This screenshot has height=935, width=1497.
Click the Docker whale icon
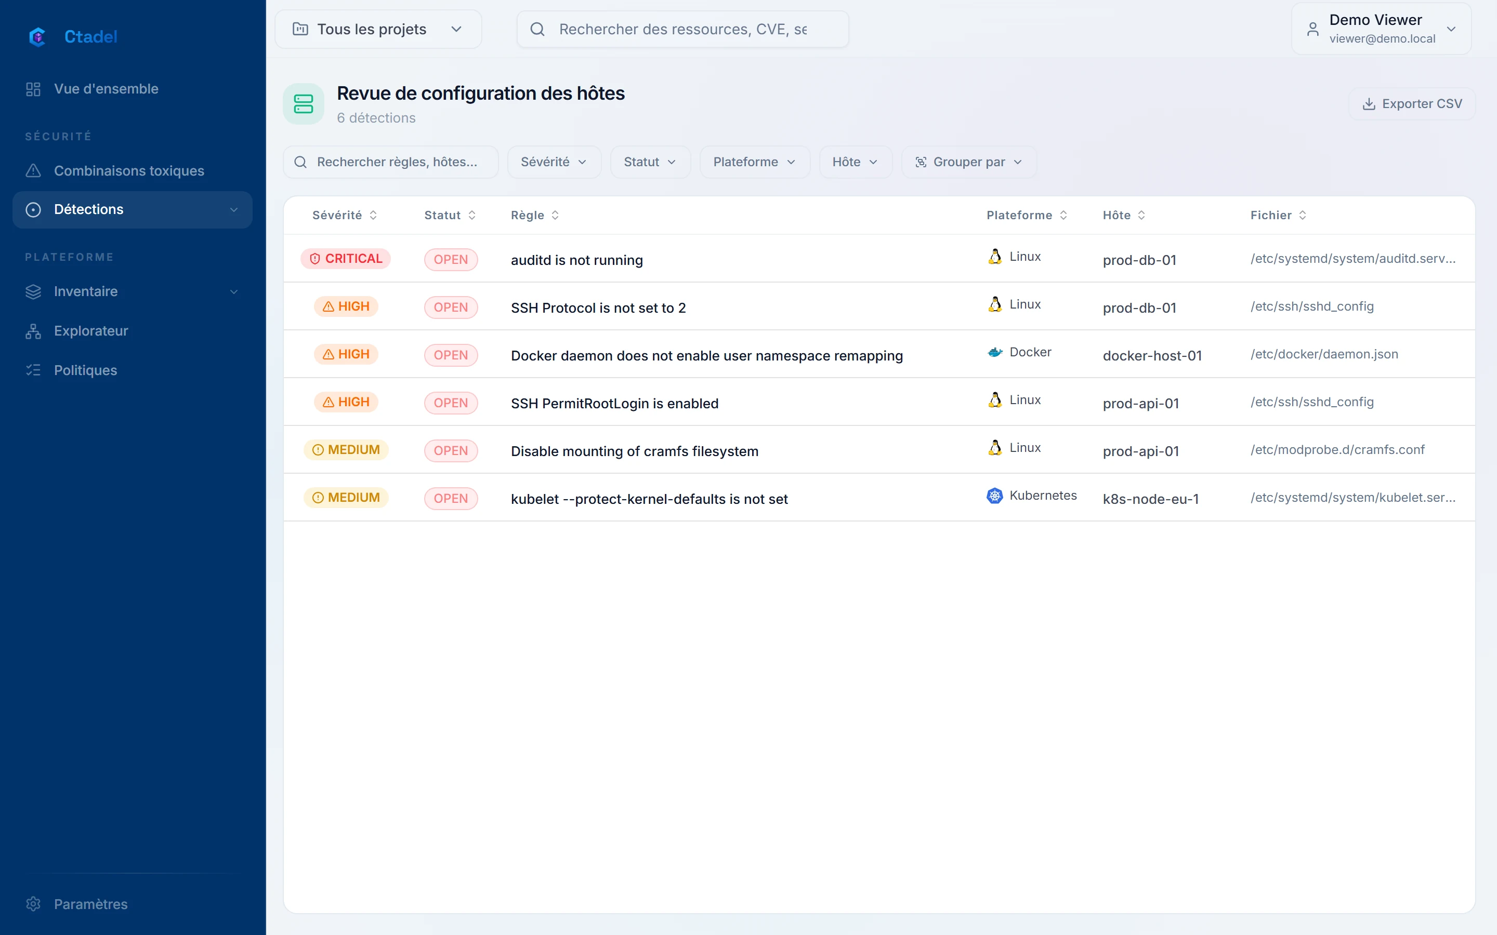(x=995, y=352)
